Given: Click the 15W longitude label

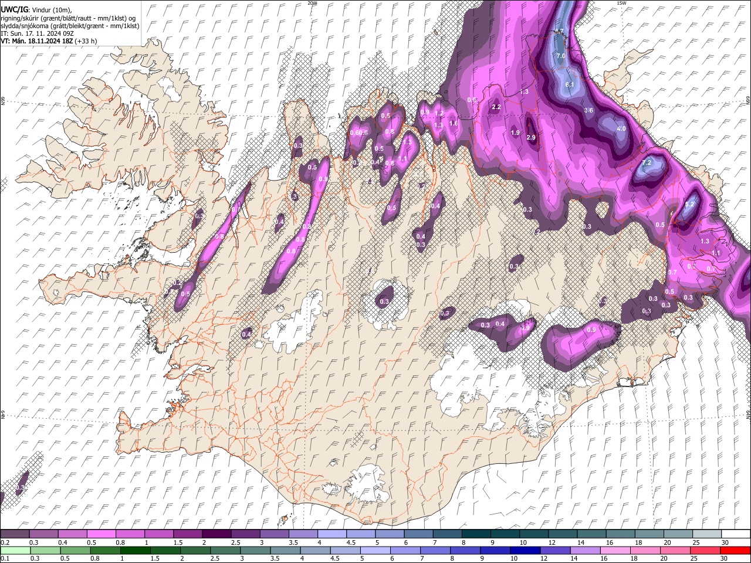Looking at the screenshot, I should [x=622, y=3].
